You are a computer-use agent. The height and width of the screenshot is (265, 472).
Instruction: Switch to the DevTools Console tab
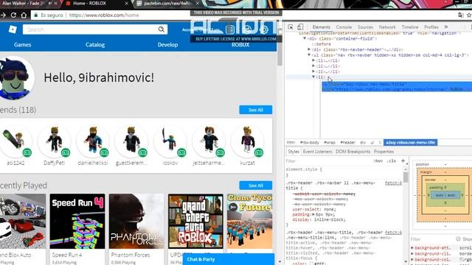[344, 27]
